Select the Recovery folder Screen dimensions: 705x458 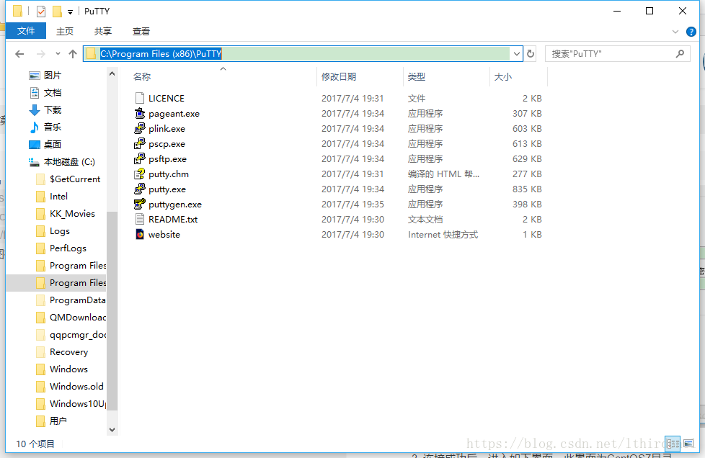click(x=68, y=351)
